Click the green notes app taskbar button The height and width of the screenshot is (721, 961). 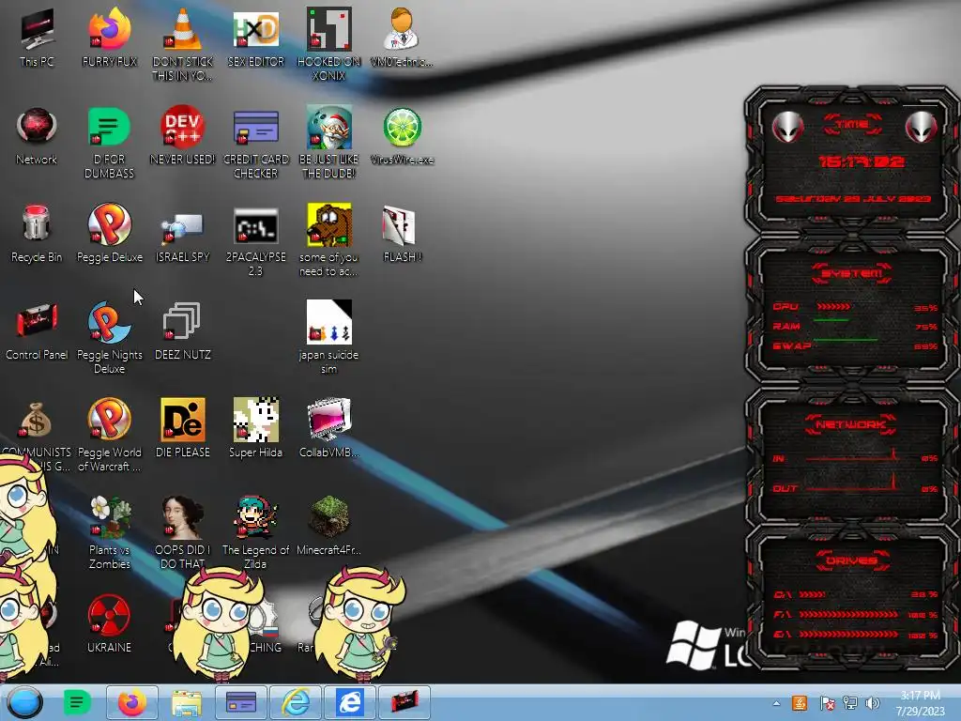tap(77, 702)
